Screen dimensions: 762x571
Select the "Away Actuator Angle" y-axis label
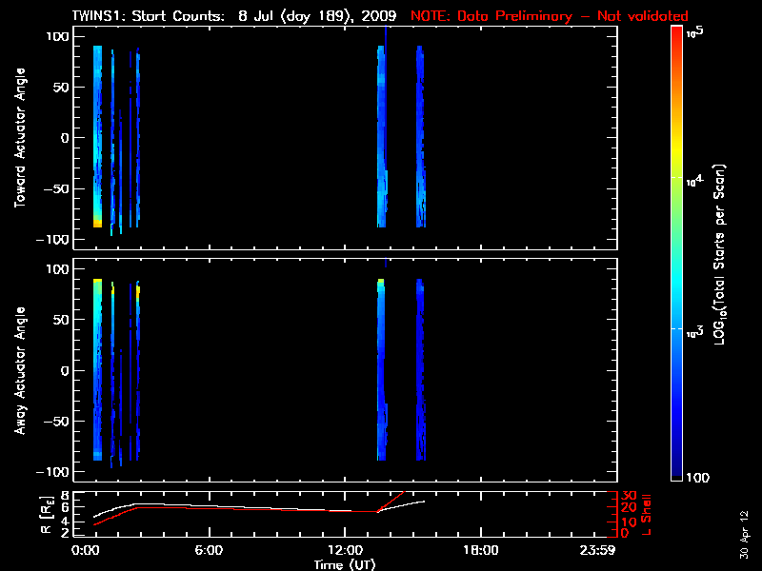tap(19, 371)
